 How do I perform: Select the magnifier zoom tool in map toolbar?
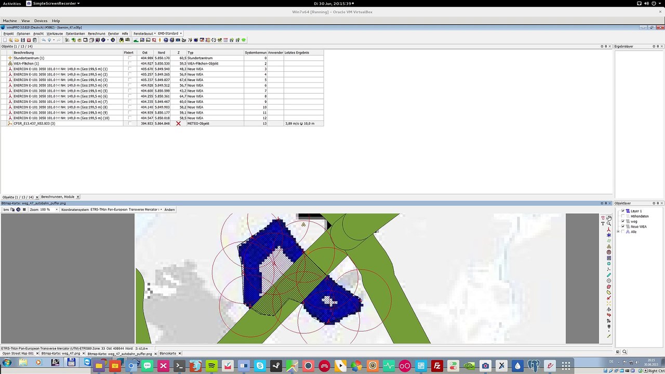609,224
